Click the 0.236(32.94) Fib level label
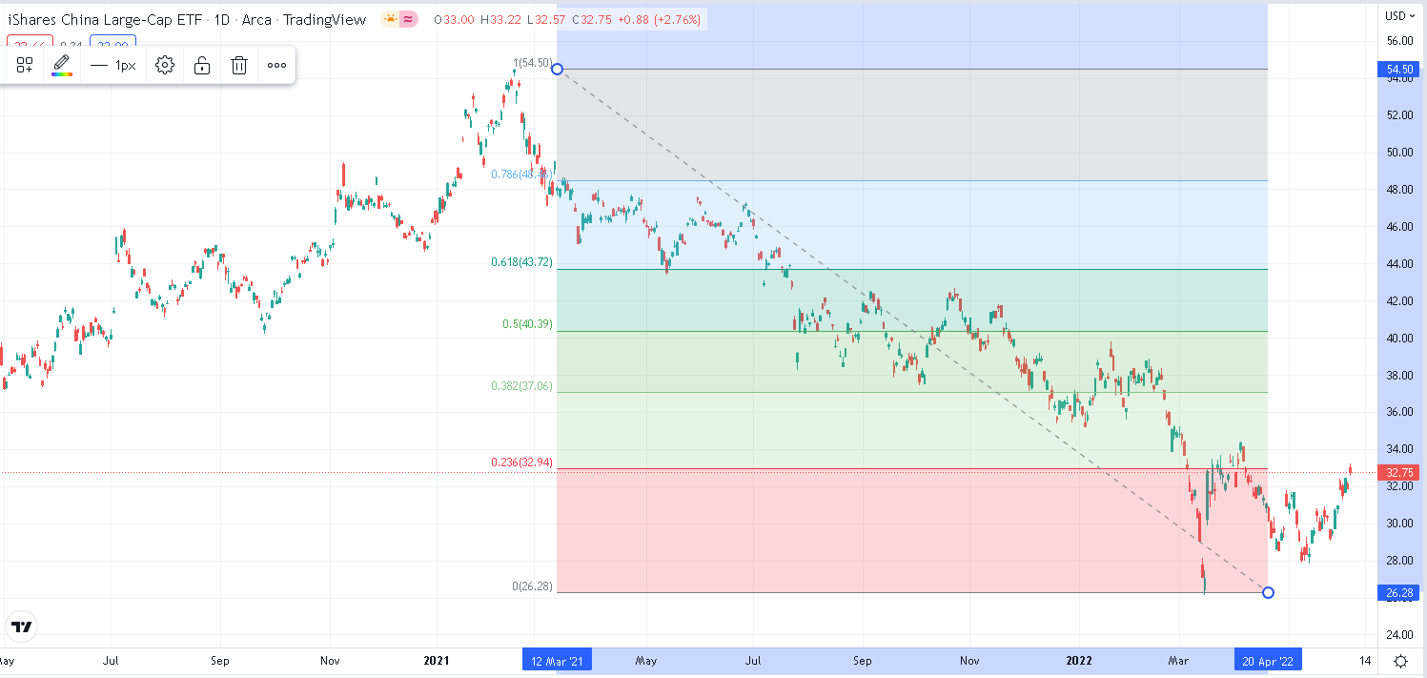Viewport: 1427px width, 678px height. coord(521,462)
